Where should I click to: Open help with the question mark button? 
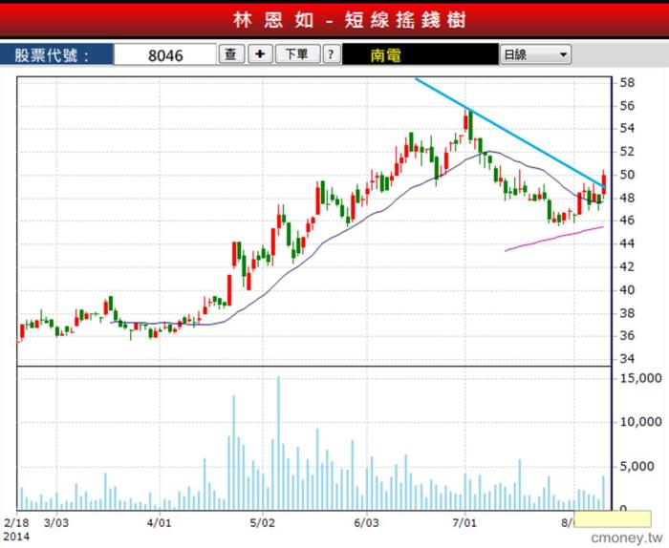[332, 54]
